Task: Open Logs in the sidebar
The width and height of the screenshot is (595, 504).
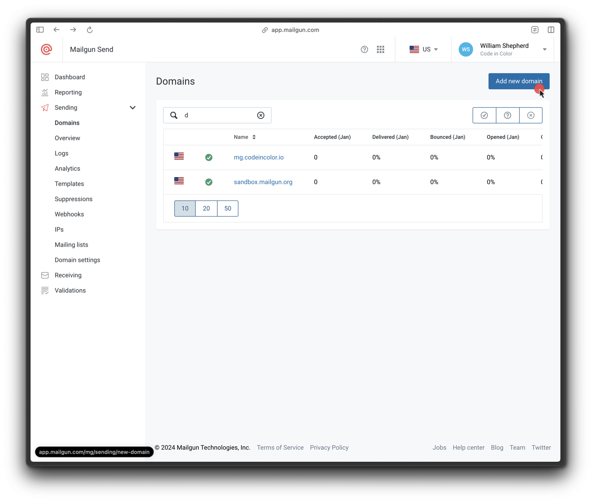Action: 62,153
